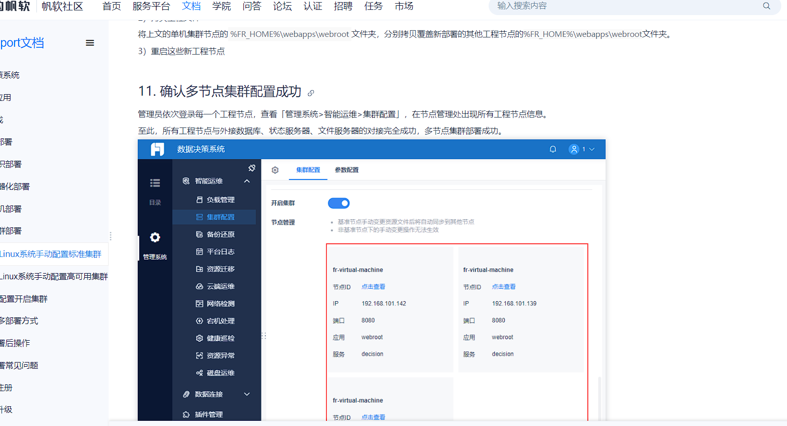Open 服务平台 in the top navigation

tap(151, 6)
